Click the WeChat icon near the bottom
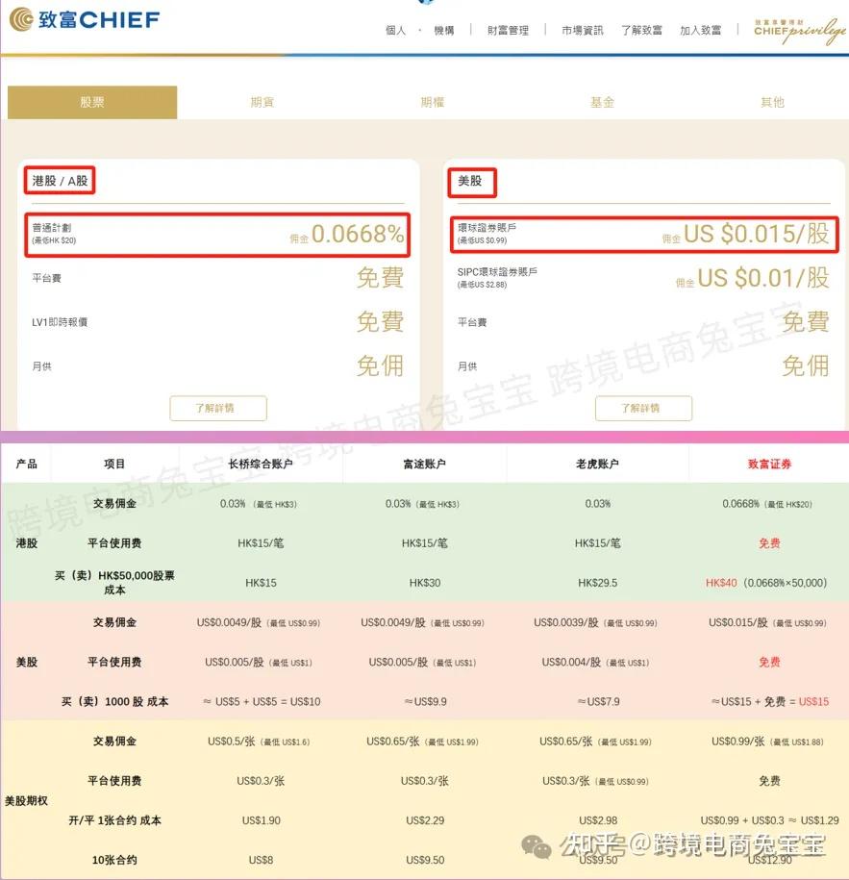The height and width of the screenshot is (880, 849). [x=537, y=848]
